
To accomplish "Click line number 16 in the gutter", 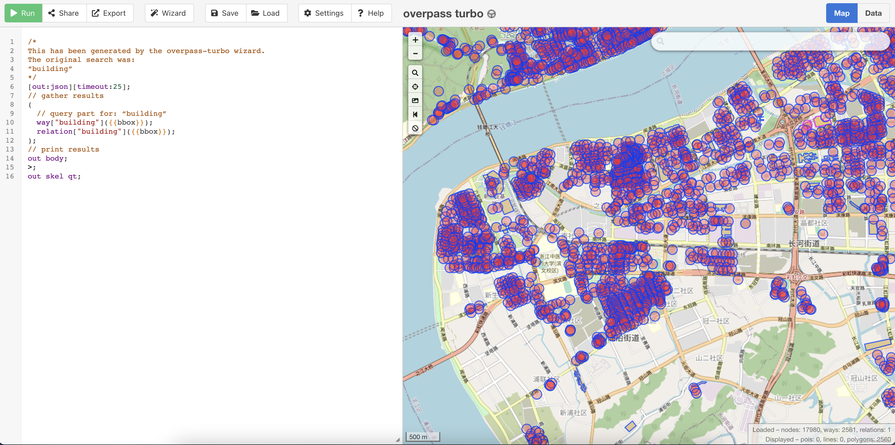I will point(10,176).
